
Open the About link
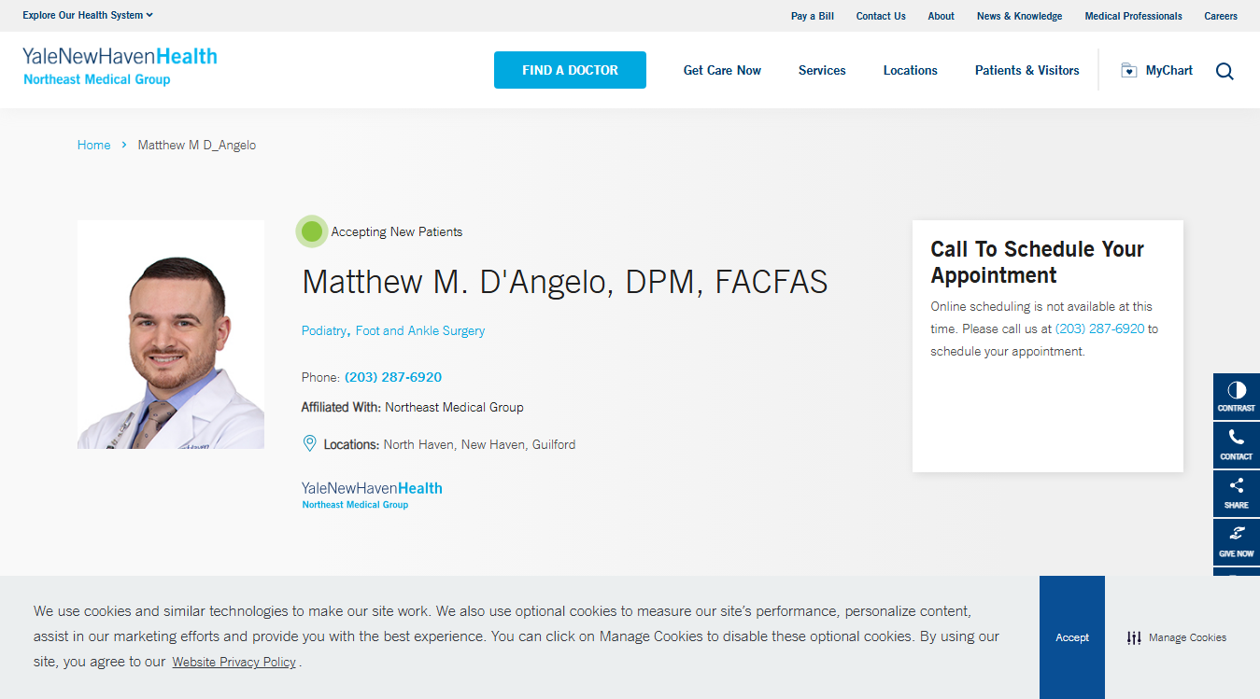[x=941, y=16]
